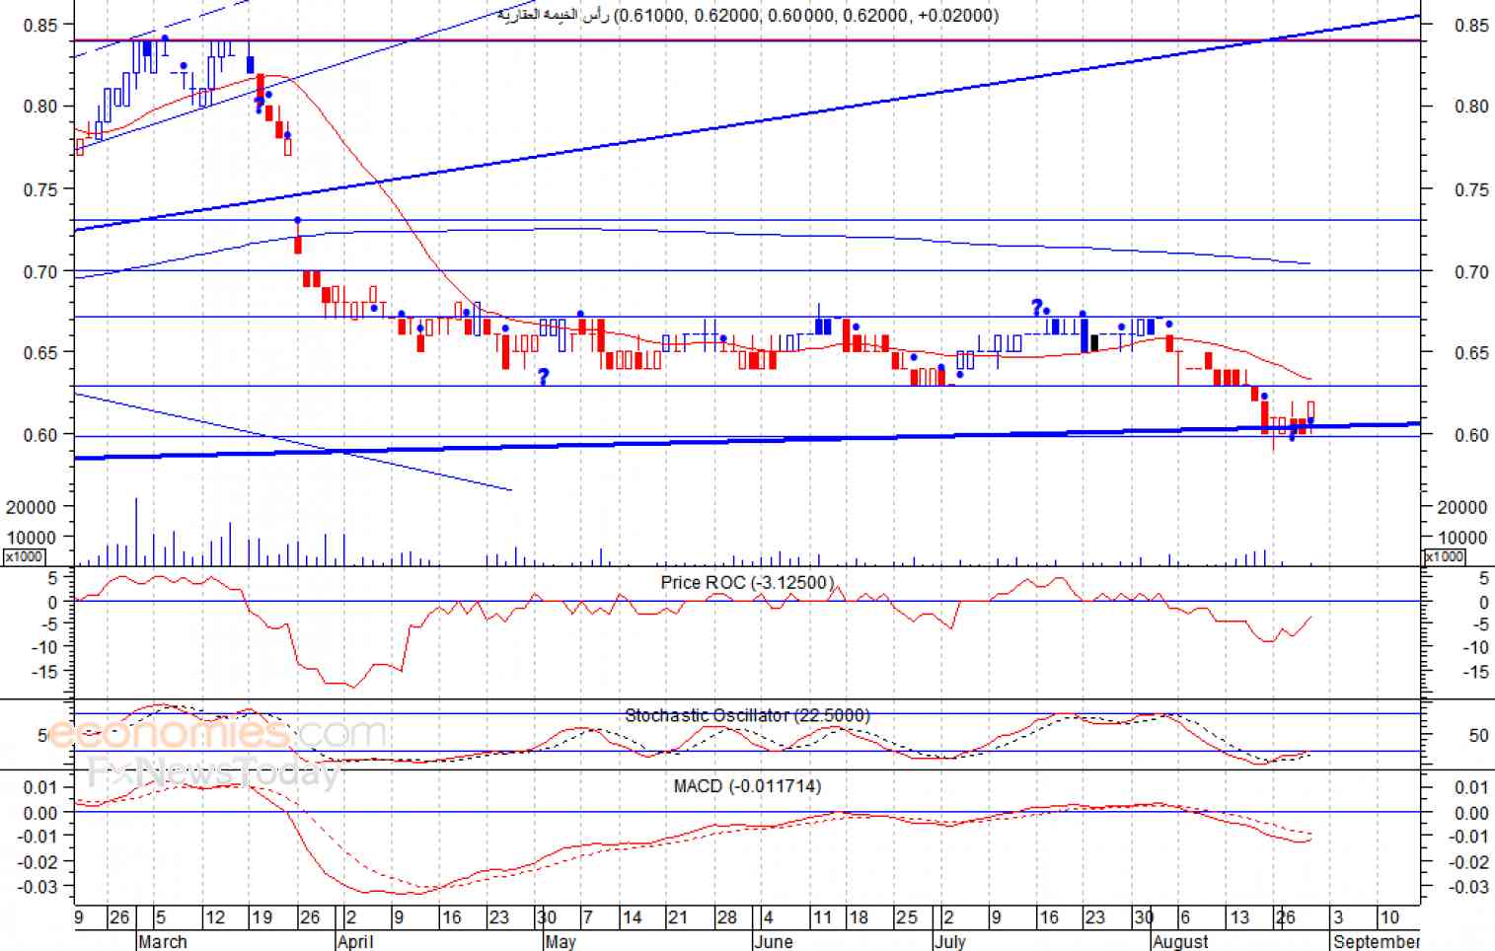The height and width of the screenshot is (951, 1495).
Task: Click the x1000 volume scale label on the left
Action: (x=23, y=556)
